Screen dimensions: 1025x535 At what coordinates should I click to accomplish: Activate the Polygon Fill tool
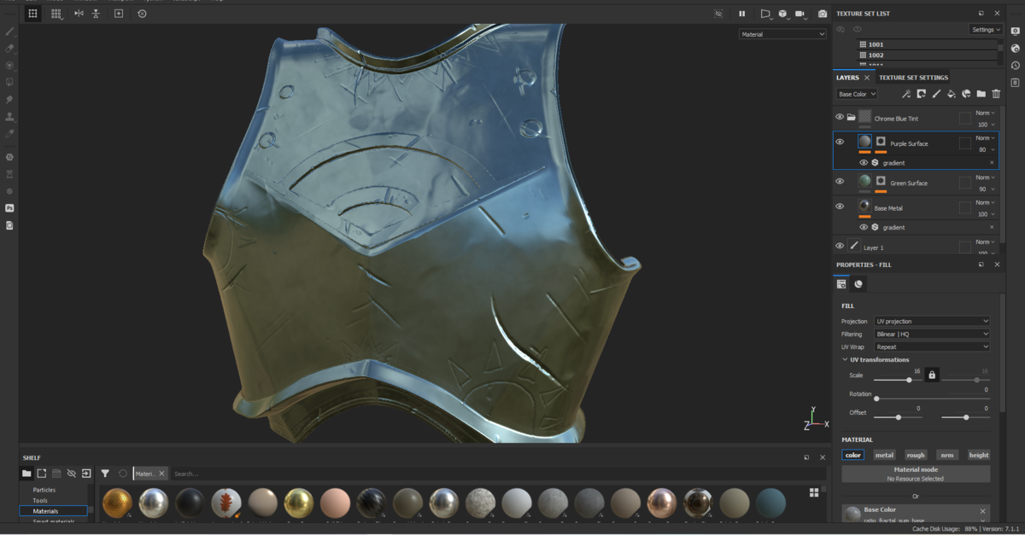point(9,82)
